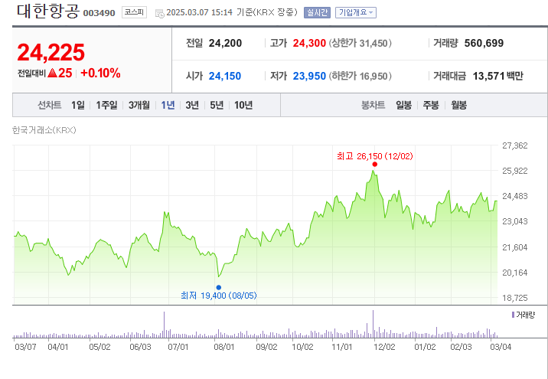Image resolution: width=548 pixels, height=379 pixels.
Task: Click the calendar clock icon beside the date
Action: coord(160,14)
